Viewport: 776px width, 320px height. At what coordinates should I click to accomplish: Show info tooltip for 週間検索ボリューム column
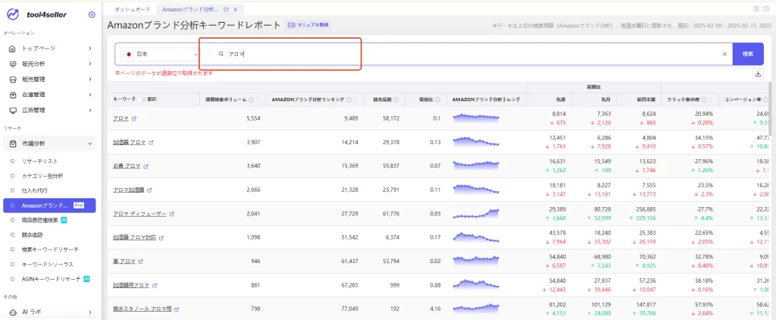pyautogui.click(x=251, y=99)
